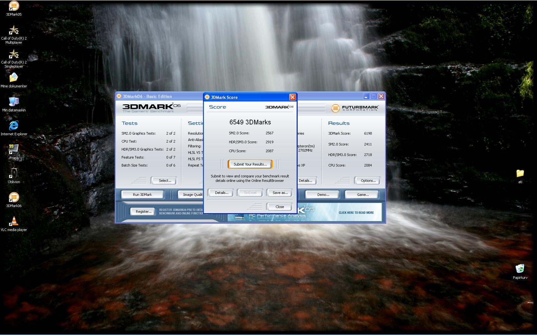Open Min datamaskin desktop icon
537x335 pixels.
[x=14, y=104]
